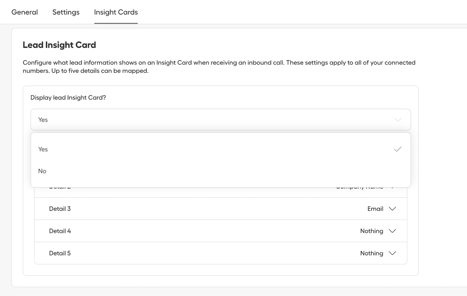Collapse dropdown using the top chevron arrow
This screenshot has height=296, width=467.
[398, 120]
